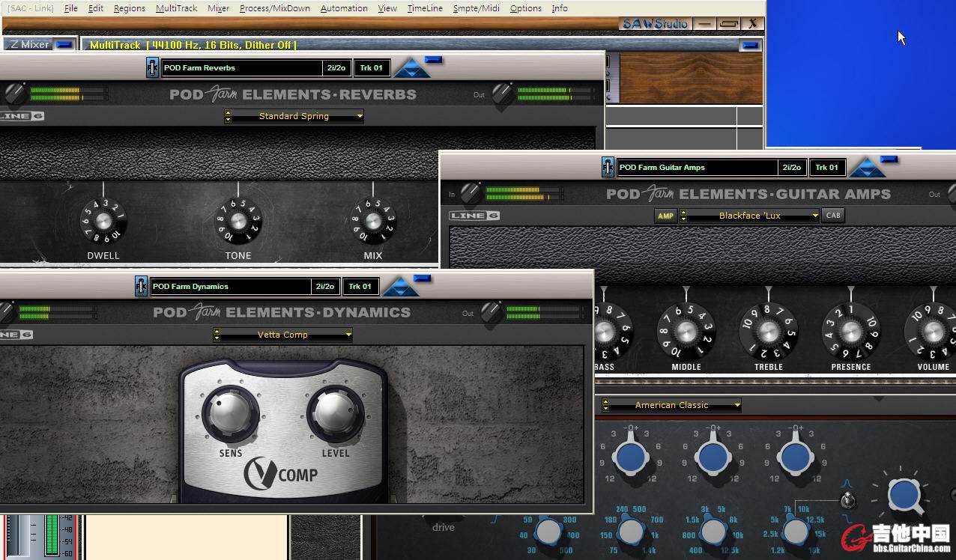Click the DWELL knob in Reverbs
Viewport: 956px width, 560px height.
[103, 221]
